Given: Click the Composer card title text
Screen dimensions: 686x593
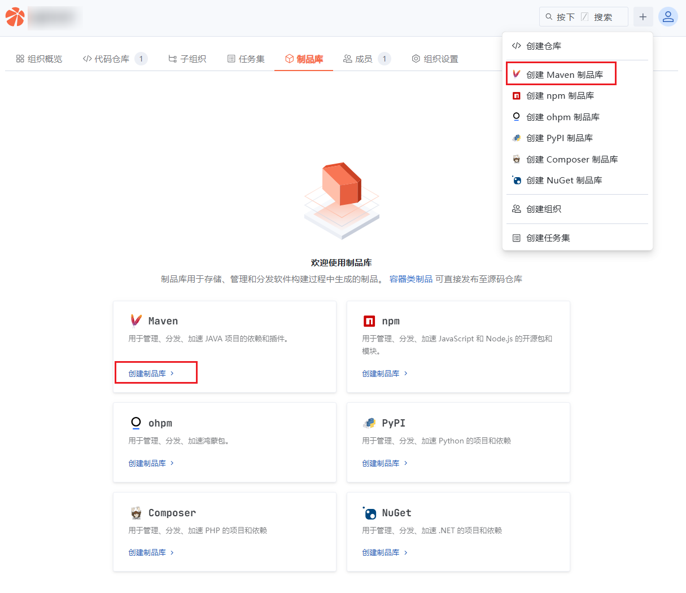Looking at the screenshot, I should (x=172, y=513).
